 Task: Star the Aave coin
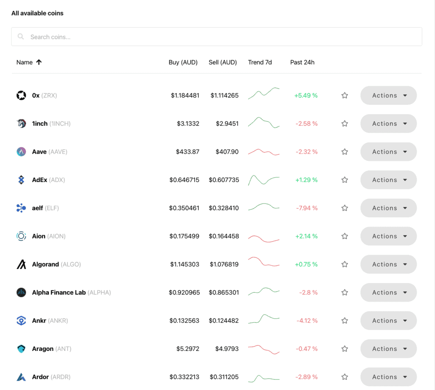point(345,152)
